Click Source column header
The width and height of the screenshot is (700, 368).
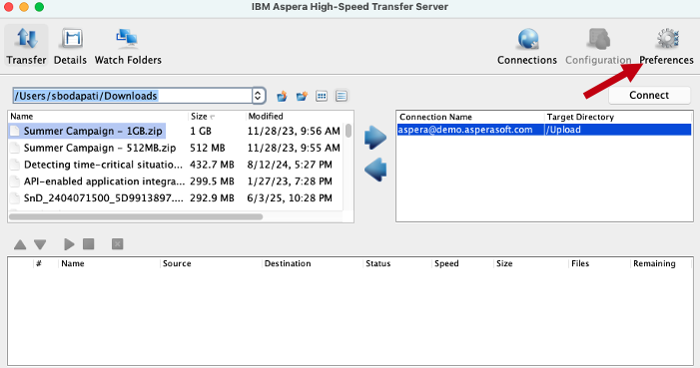click(x=177, y=263)
